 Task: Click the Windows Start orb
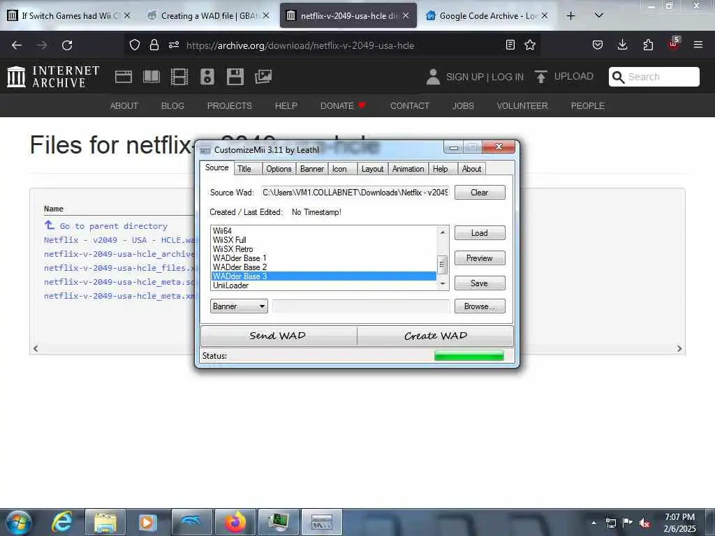coord(18,522)
